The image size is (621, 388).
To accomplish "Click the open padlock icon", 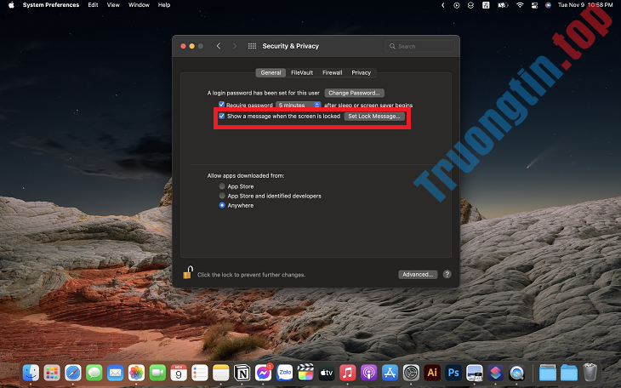I will pos(188,272).
